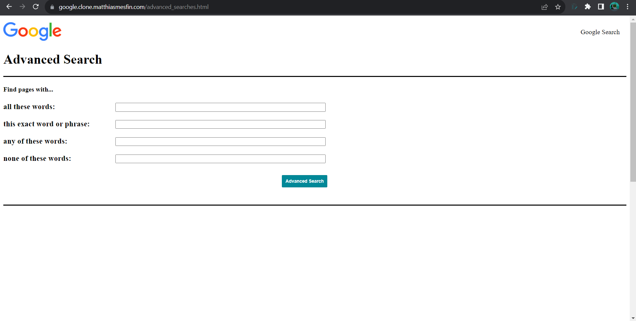Click the Google logo
This screenshot has width=636, height=321.
click(x=32, y=32)
